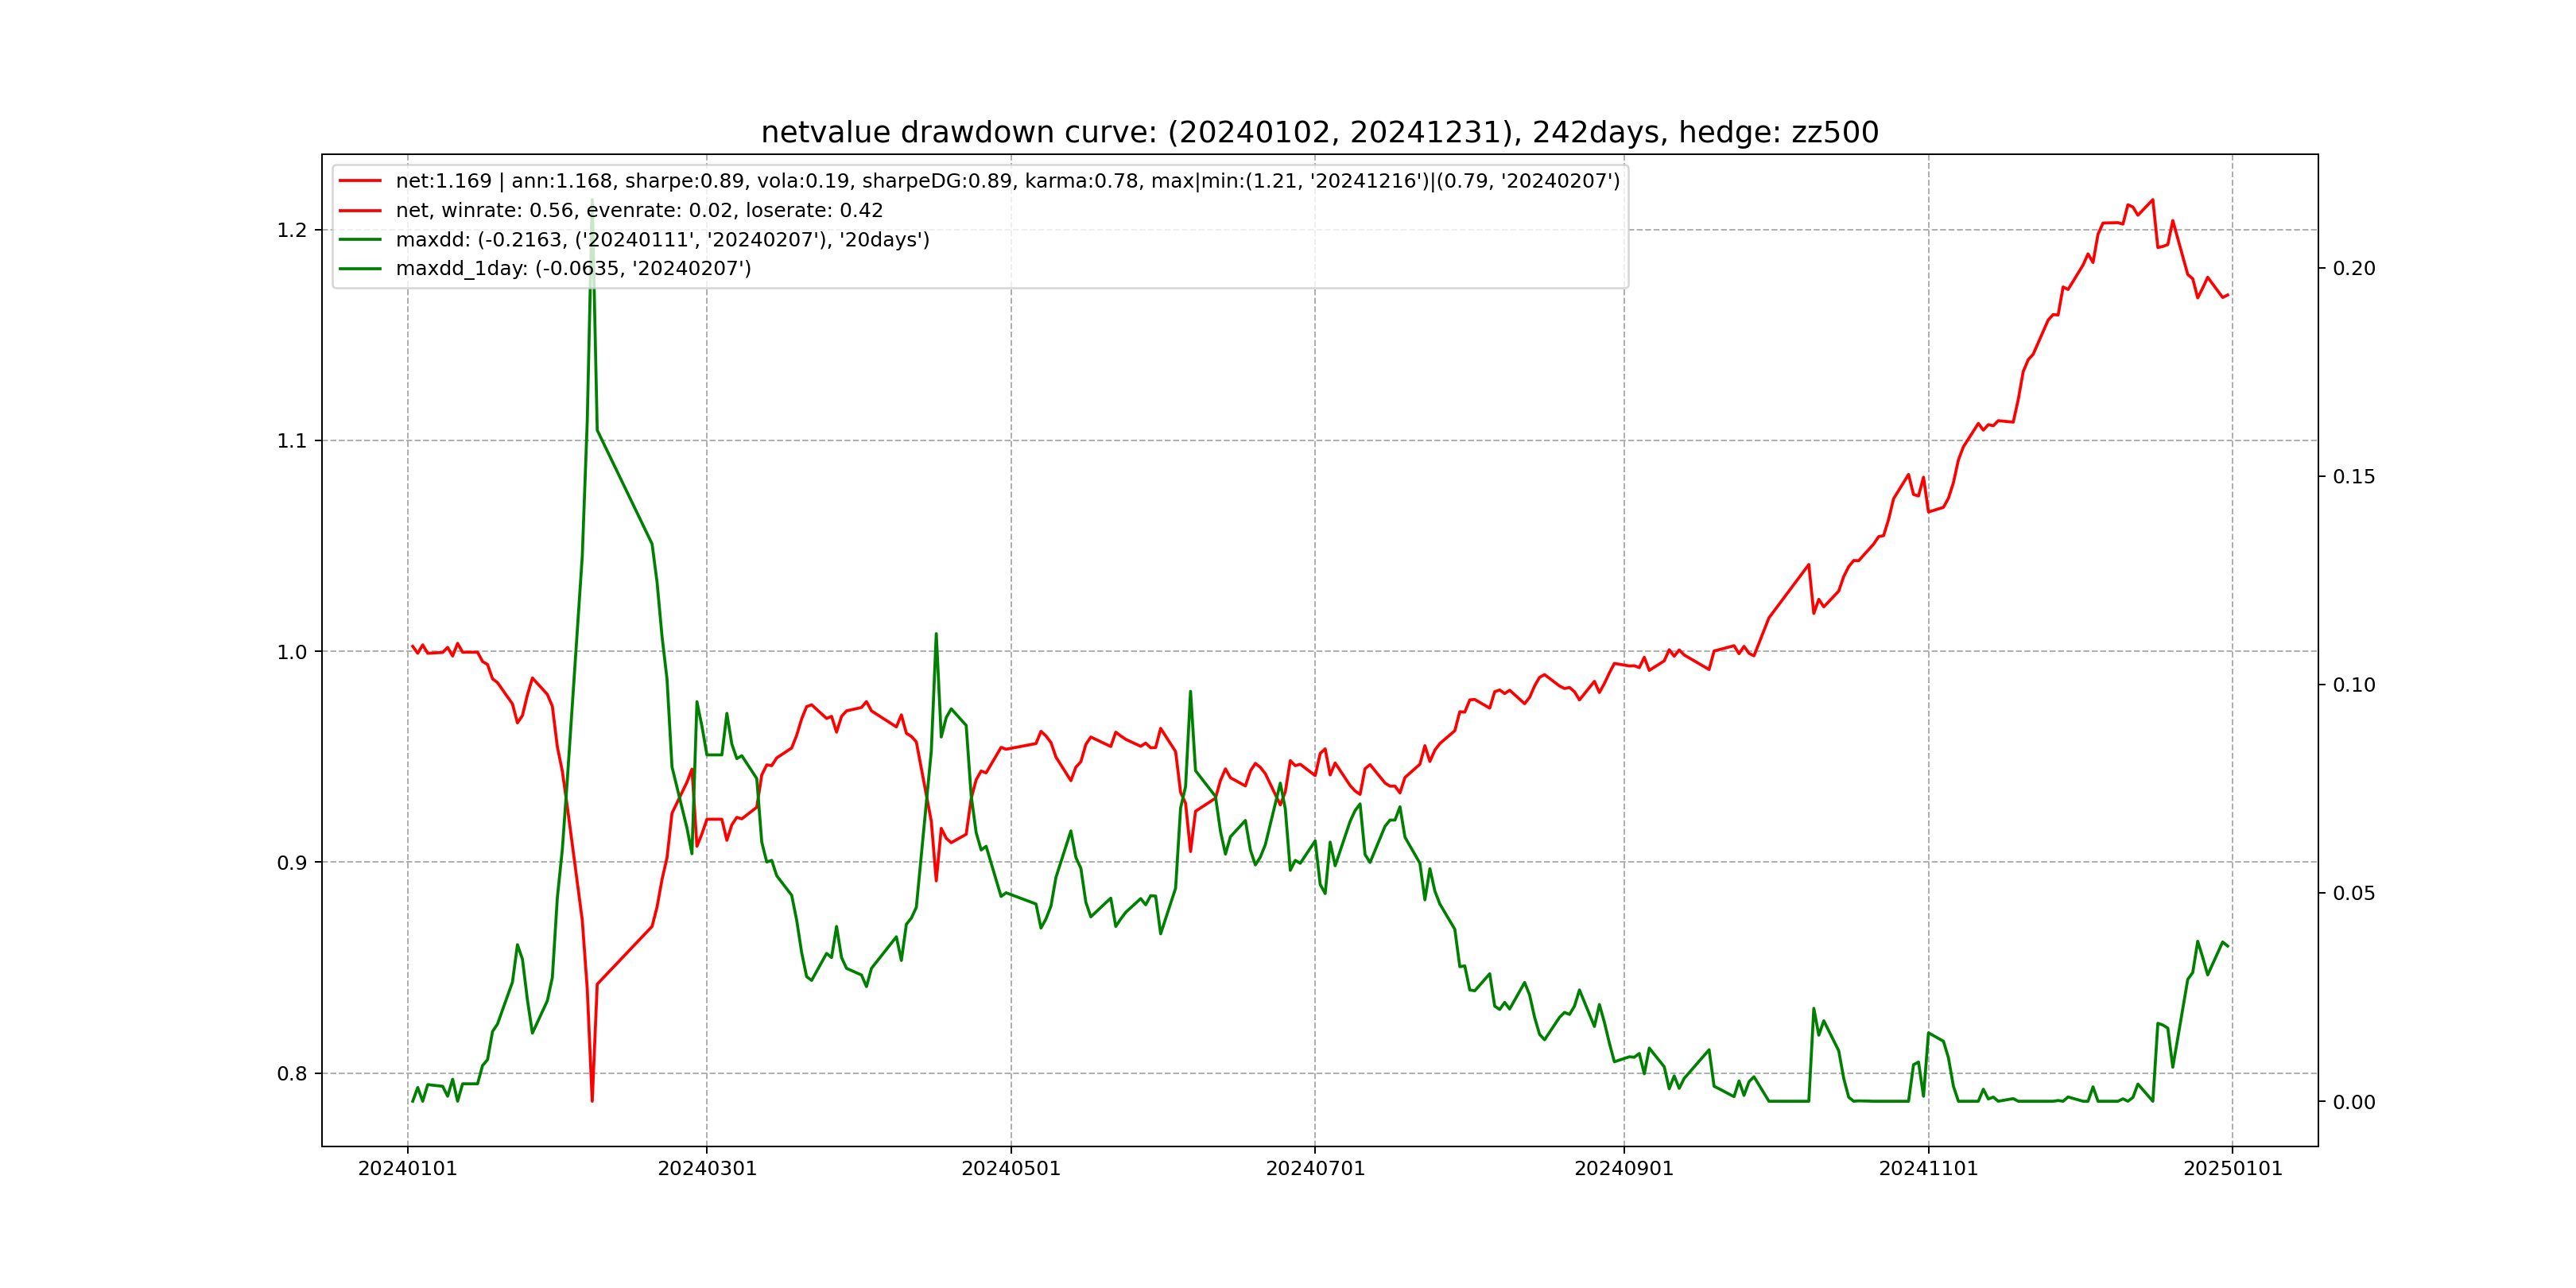The height and width of the screenshot is (1288, 2576).
Task: Click the 0.10 right y-axis label
Action: [2354, 685]
